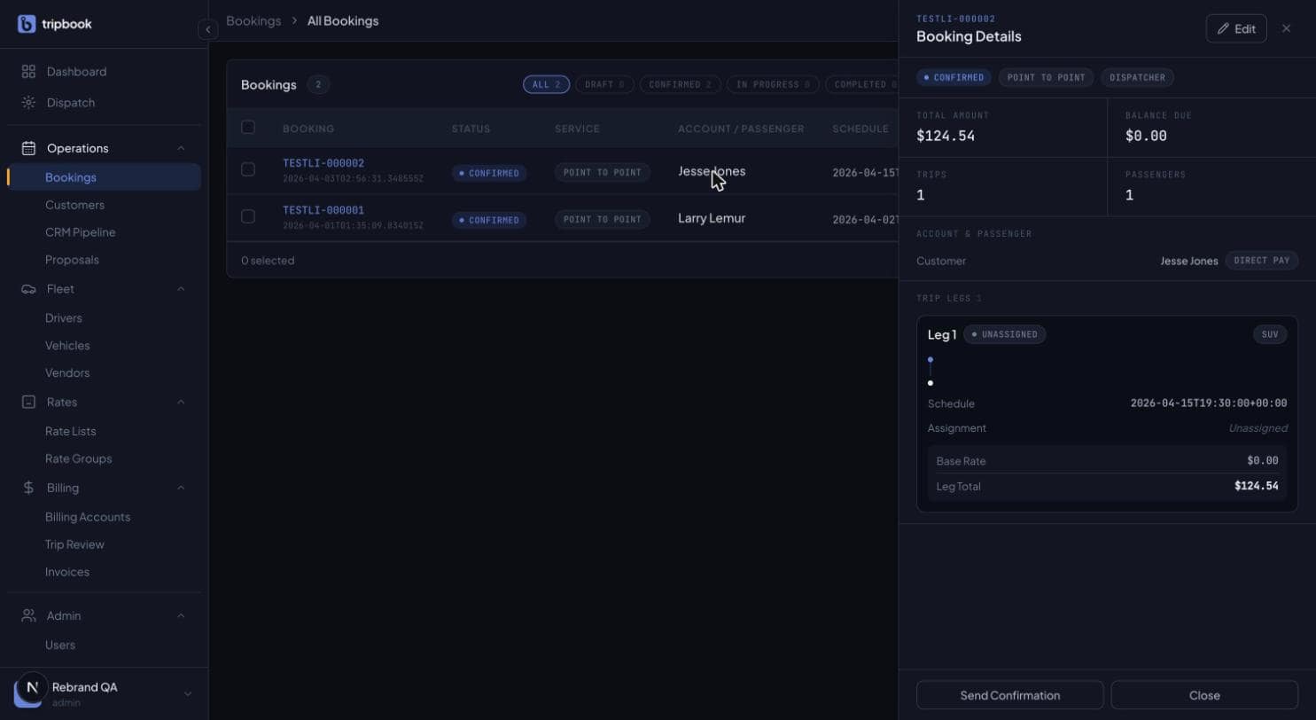Image resolution: width=1316 pixels, height=720 pixels.
Task: Open Rate Groups in the sidebar
Action: pyautogui.click(x=78, y=458)
